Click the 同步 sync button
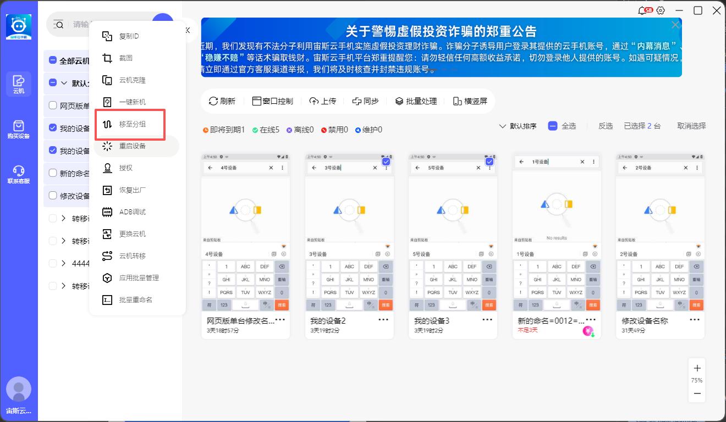 [x=366, y=101]
